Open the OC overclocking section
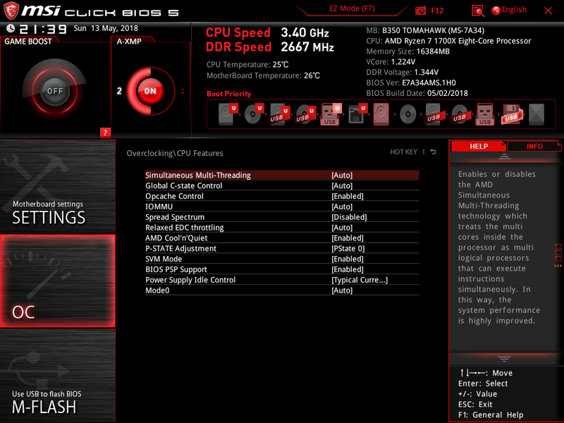564x423 pixels. [58, 281]
